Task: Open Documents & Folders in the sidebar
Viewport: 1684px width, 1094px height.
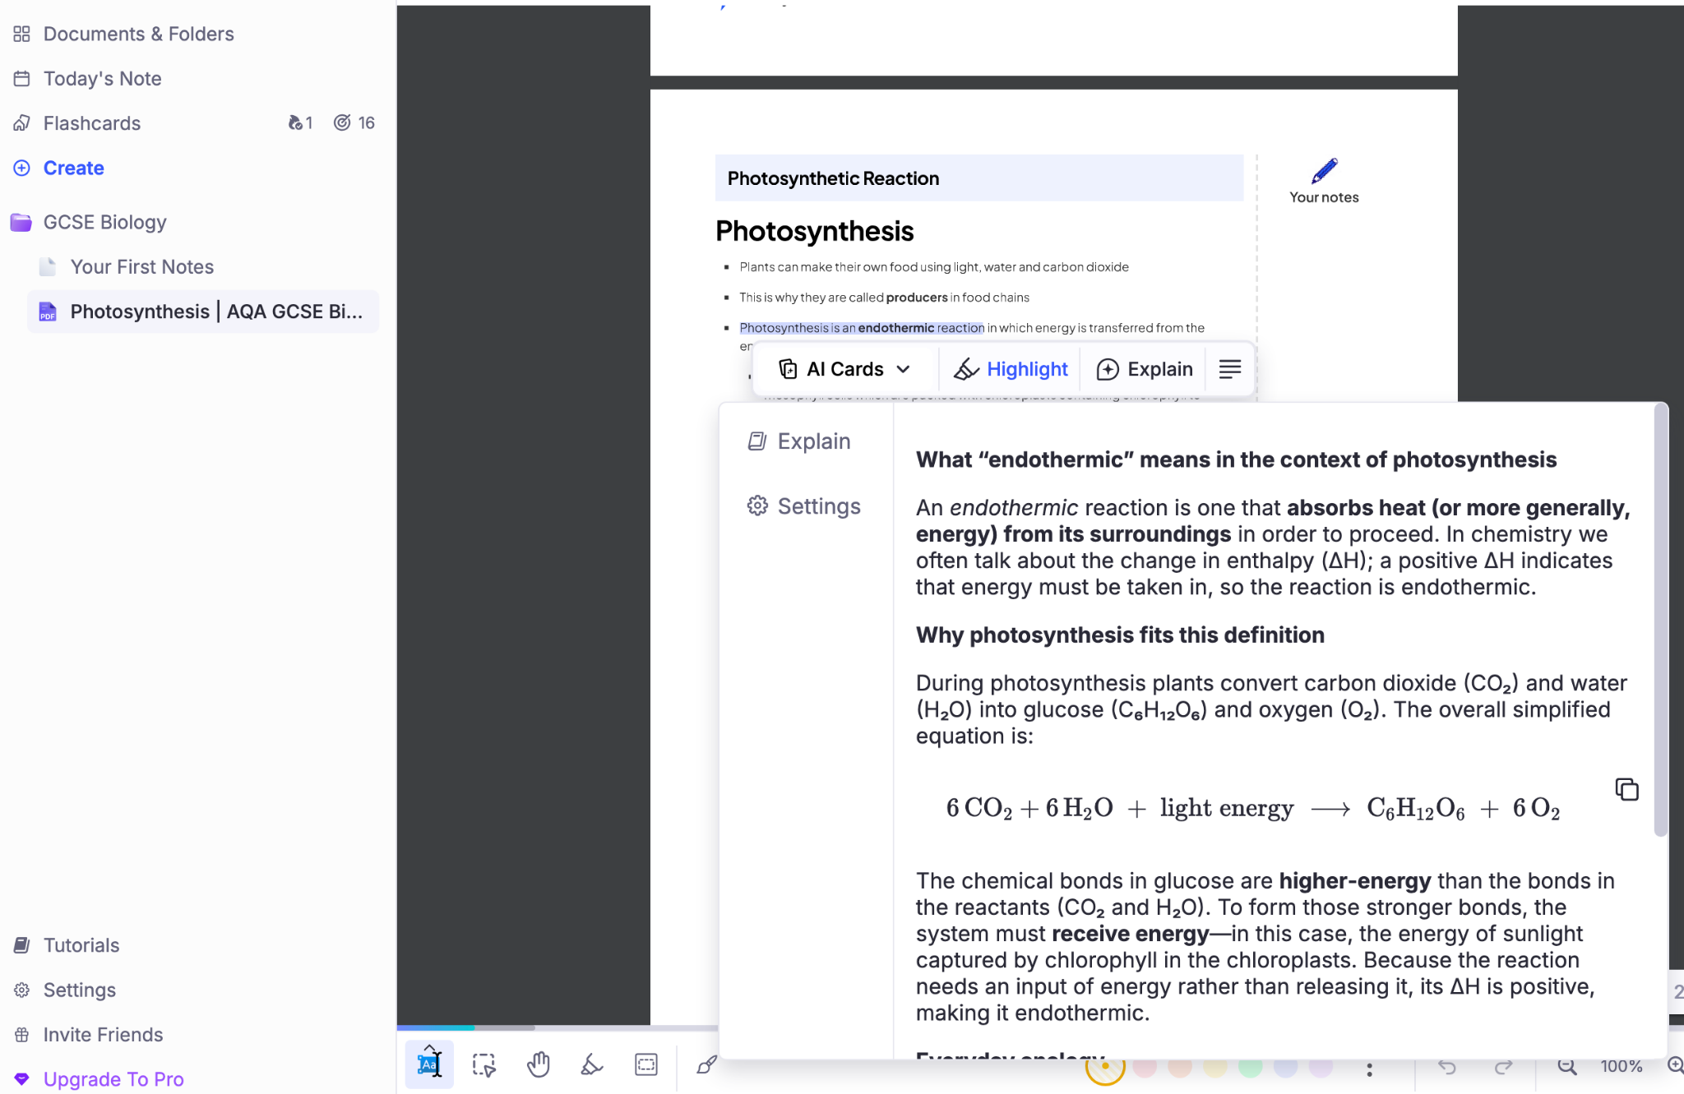Action: click(x=138, y=34)
